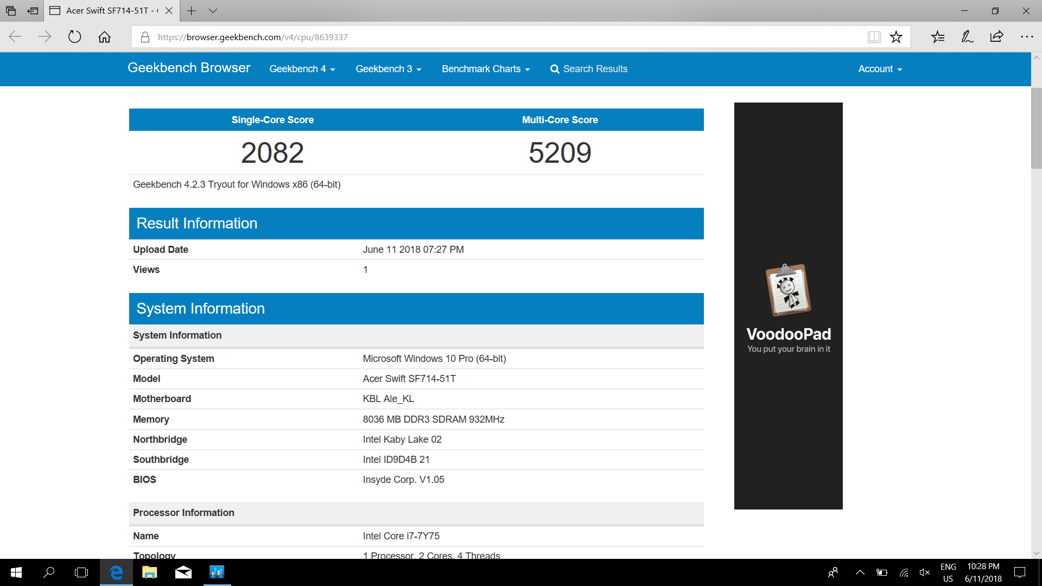Open Mail app from taskbar
The height and width of the screenshot is (586, 1042).
pos(183,572)
